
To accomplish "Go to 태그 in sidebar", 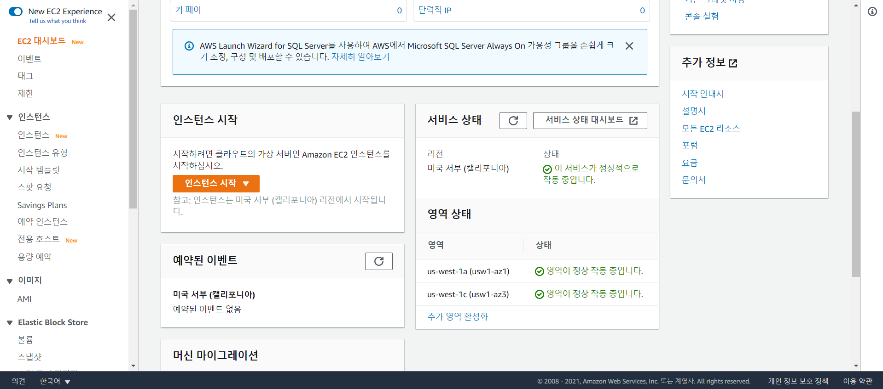I will [25, 76].
